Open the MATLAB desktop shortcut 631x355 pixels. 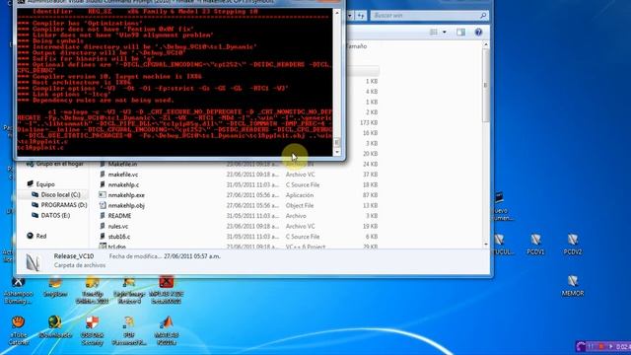[x=167, y=329]
